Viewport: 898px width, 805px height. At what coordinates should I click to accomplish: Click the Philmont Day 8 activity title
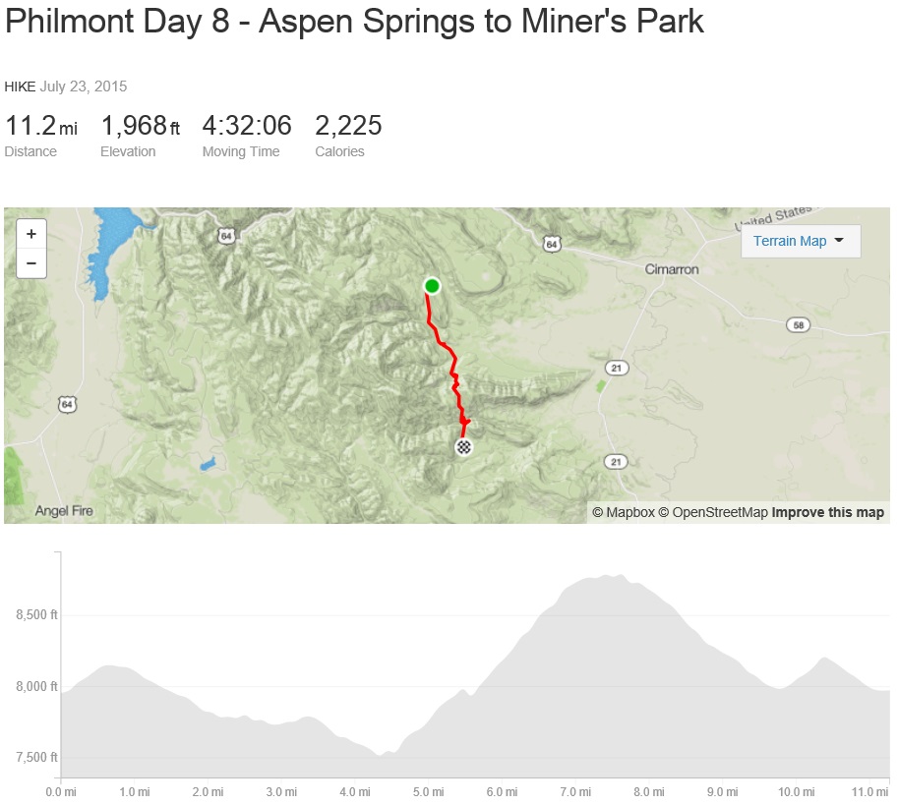coord(354,23)
